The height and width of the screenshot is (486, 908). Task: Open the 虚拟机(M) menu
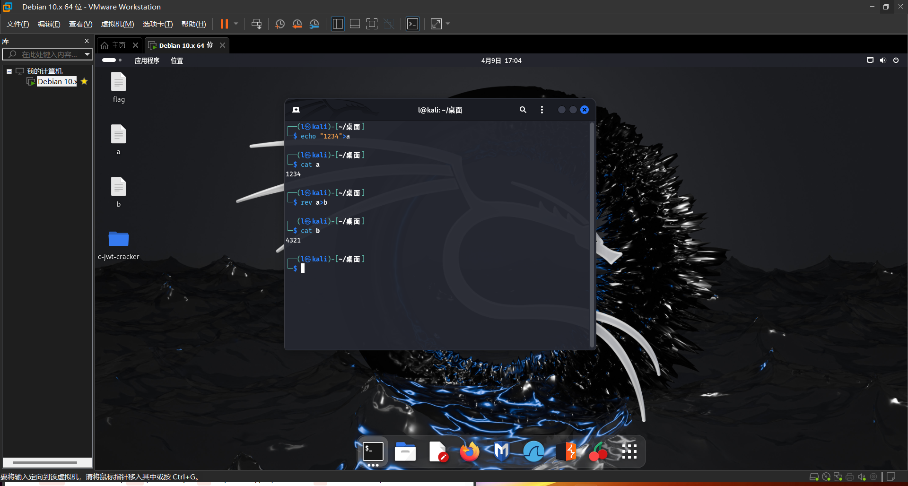(117, 24)
